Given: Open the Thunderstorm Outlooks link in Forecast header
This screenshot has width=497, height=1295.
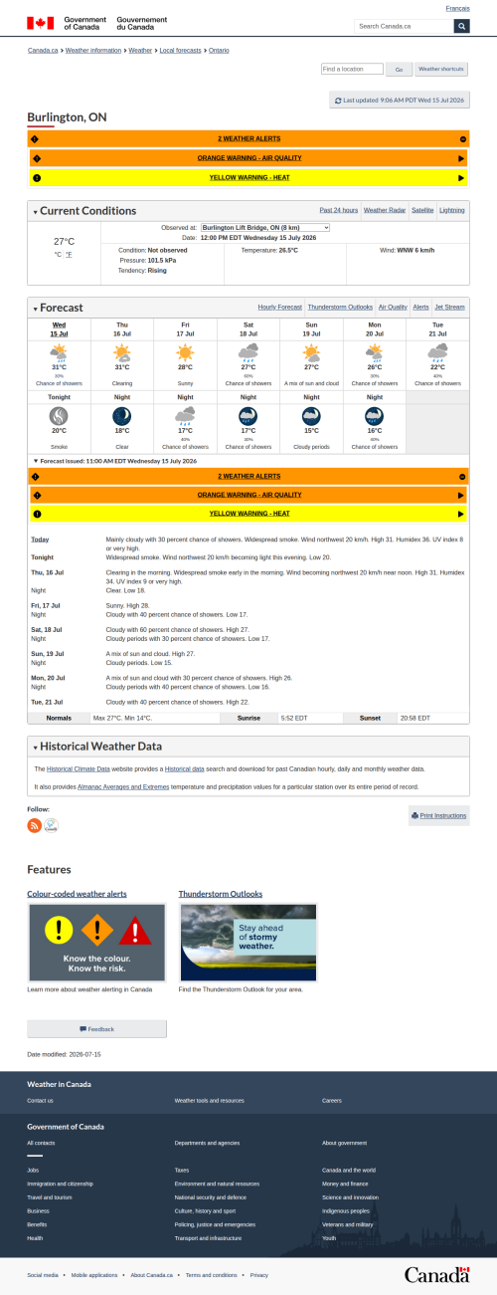Looking at the screenshot, I should [340, 308].
